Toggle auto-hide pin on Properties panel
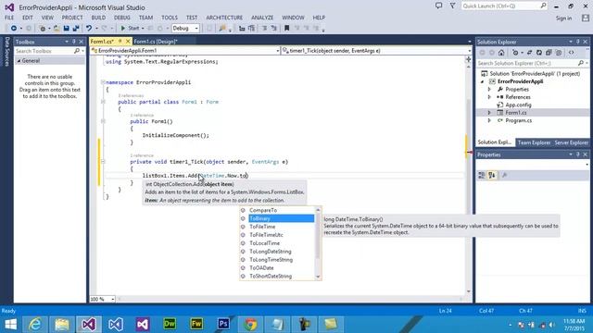 point(578,154)
